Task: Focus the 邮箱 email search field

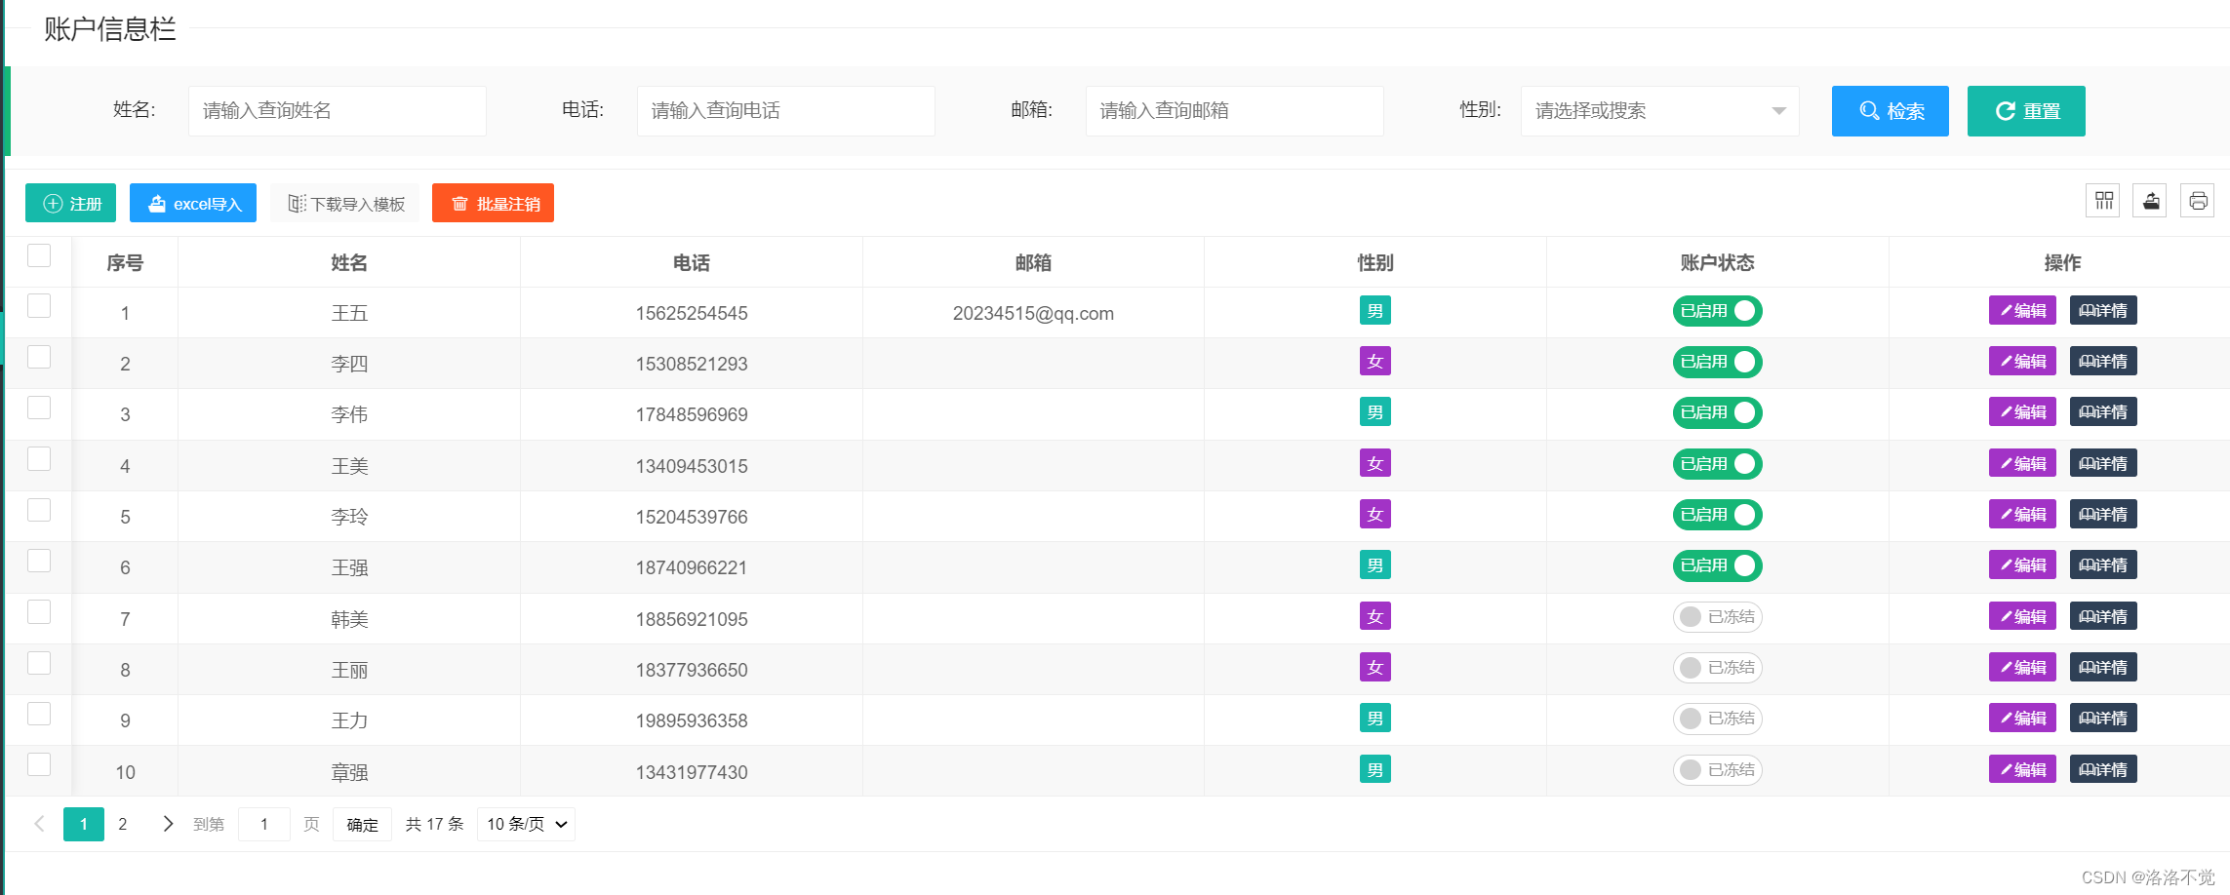Action: [x=1235, y=111]
